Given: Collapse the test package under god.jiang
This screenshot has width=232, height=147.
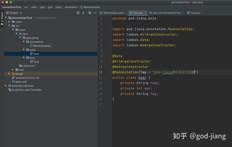Looking at the screenshot, I should tap(24, 58).
